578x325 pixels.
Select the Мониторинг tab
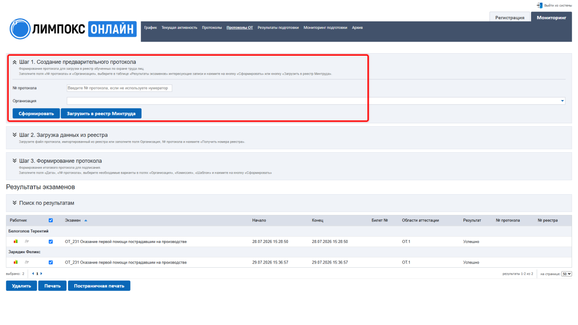coord(552,17)
